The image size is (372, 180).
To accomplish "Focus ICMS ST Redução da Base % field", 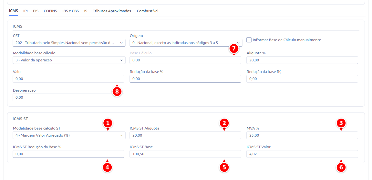I will point(68,154).
